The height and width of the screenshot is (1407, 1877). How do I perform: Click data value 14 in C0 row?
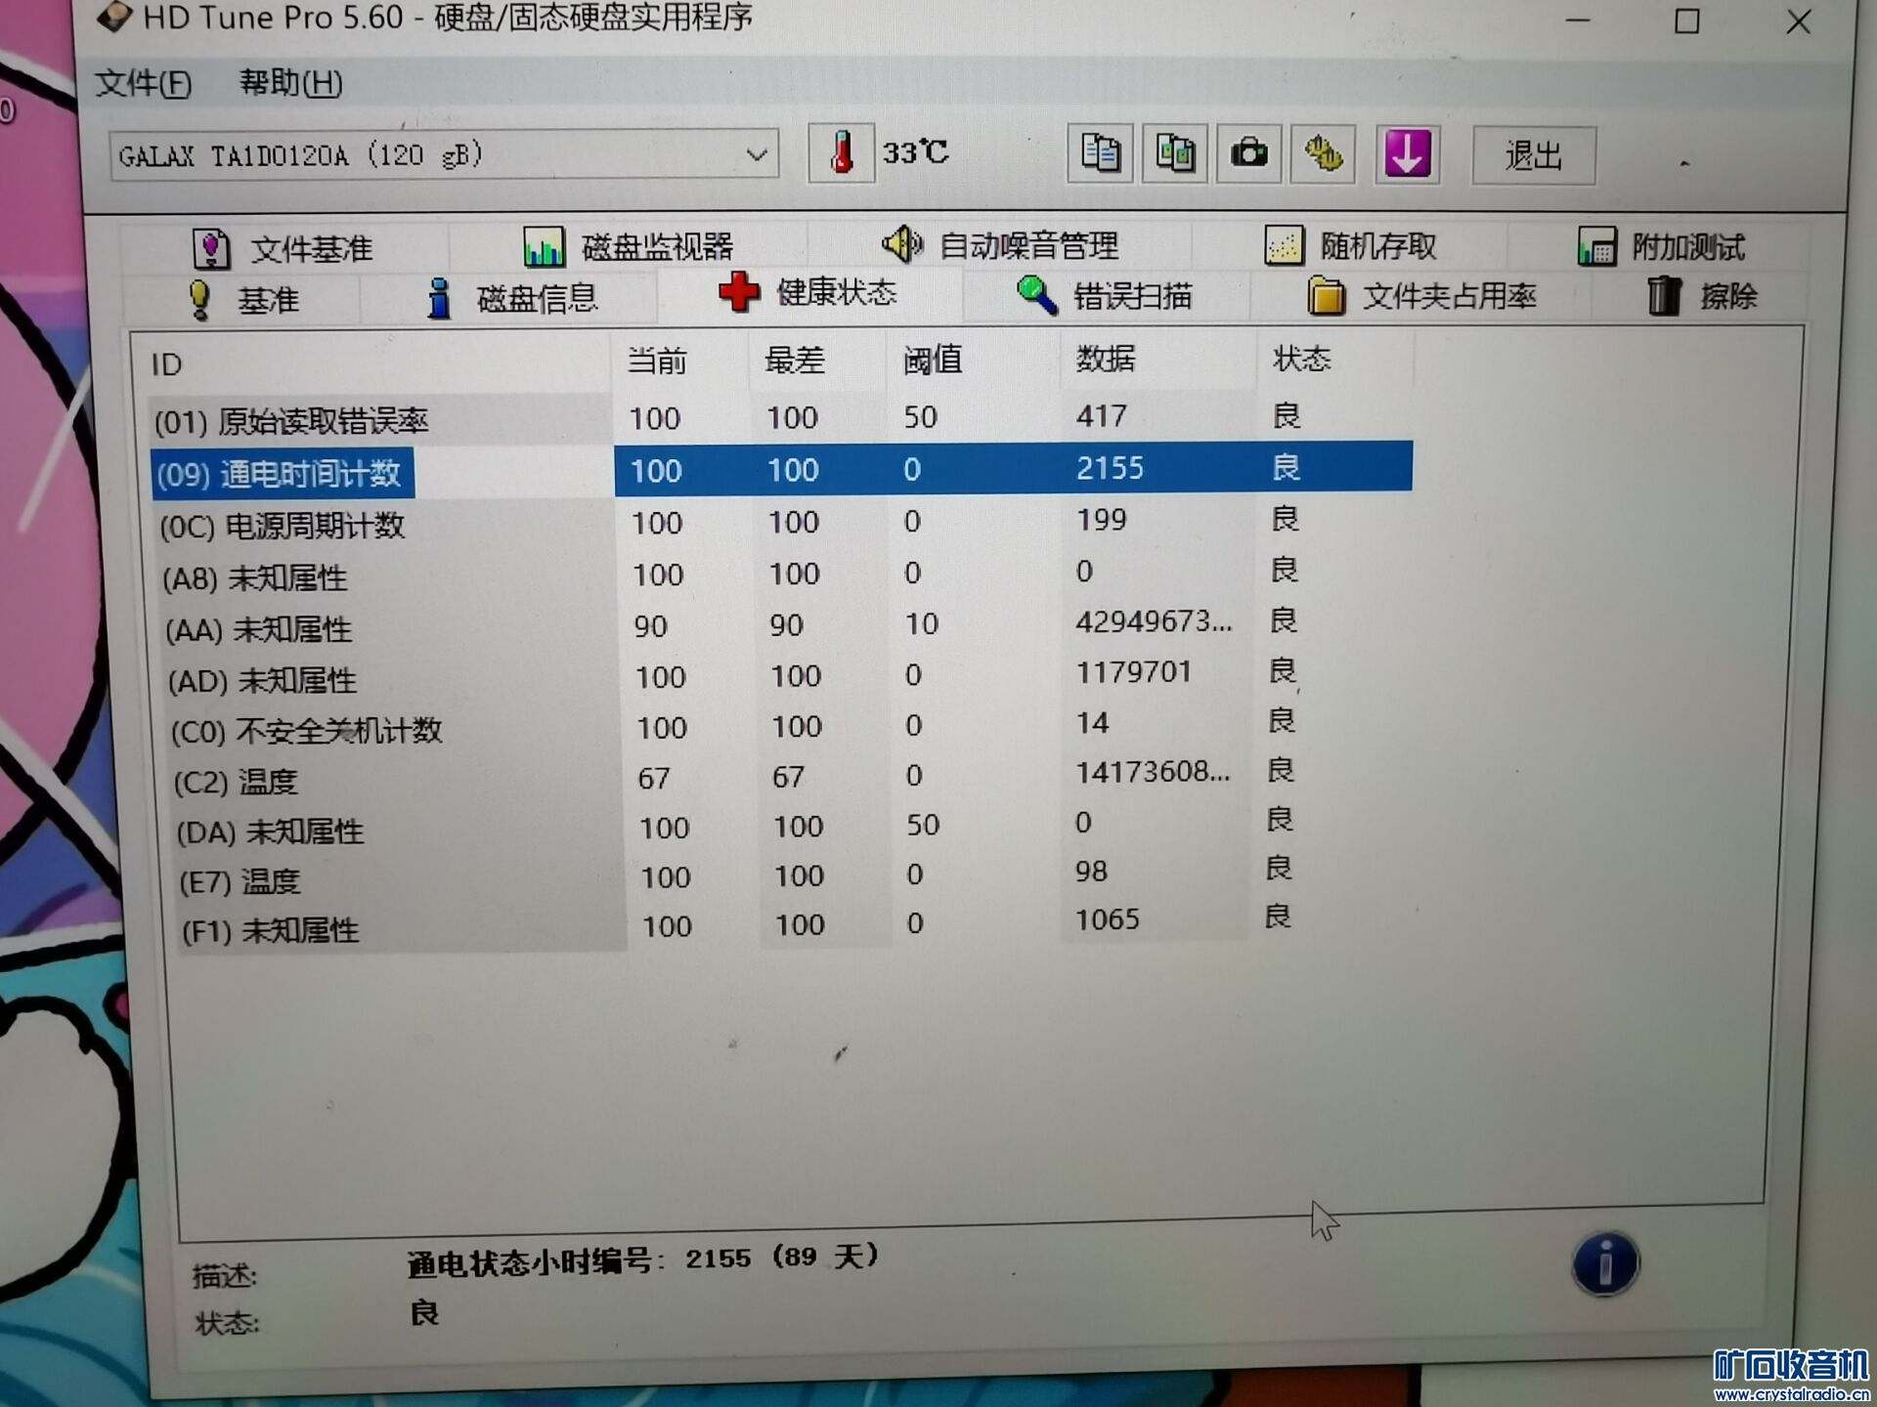pyautogui.click(x=1092, y=723)
